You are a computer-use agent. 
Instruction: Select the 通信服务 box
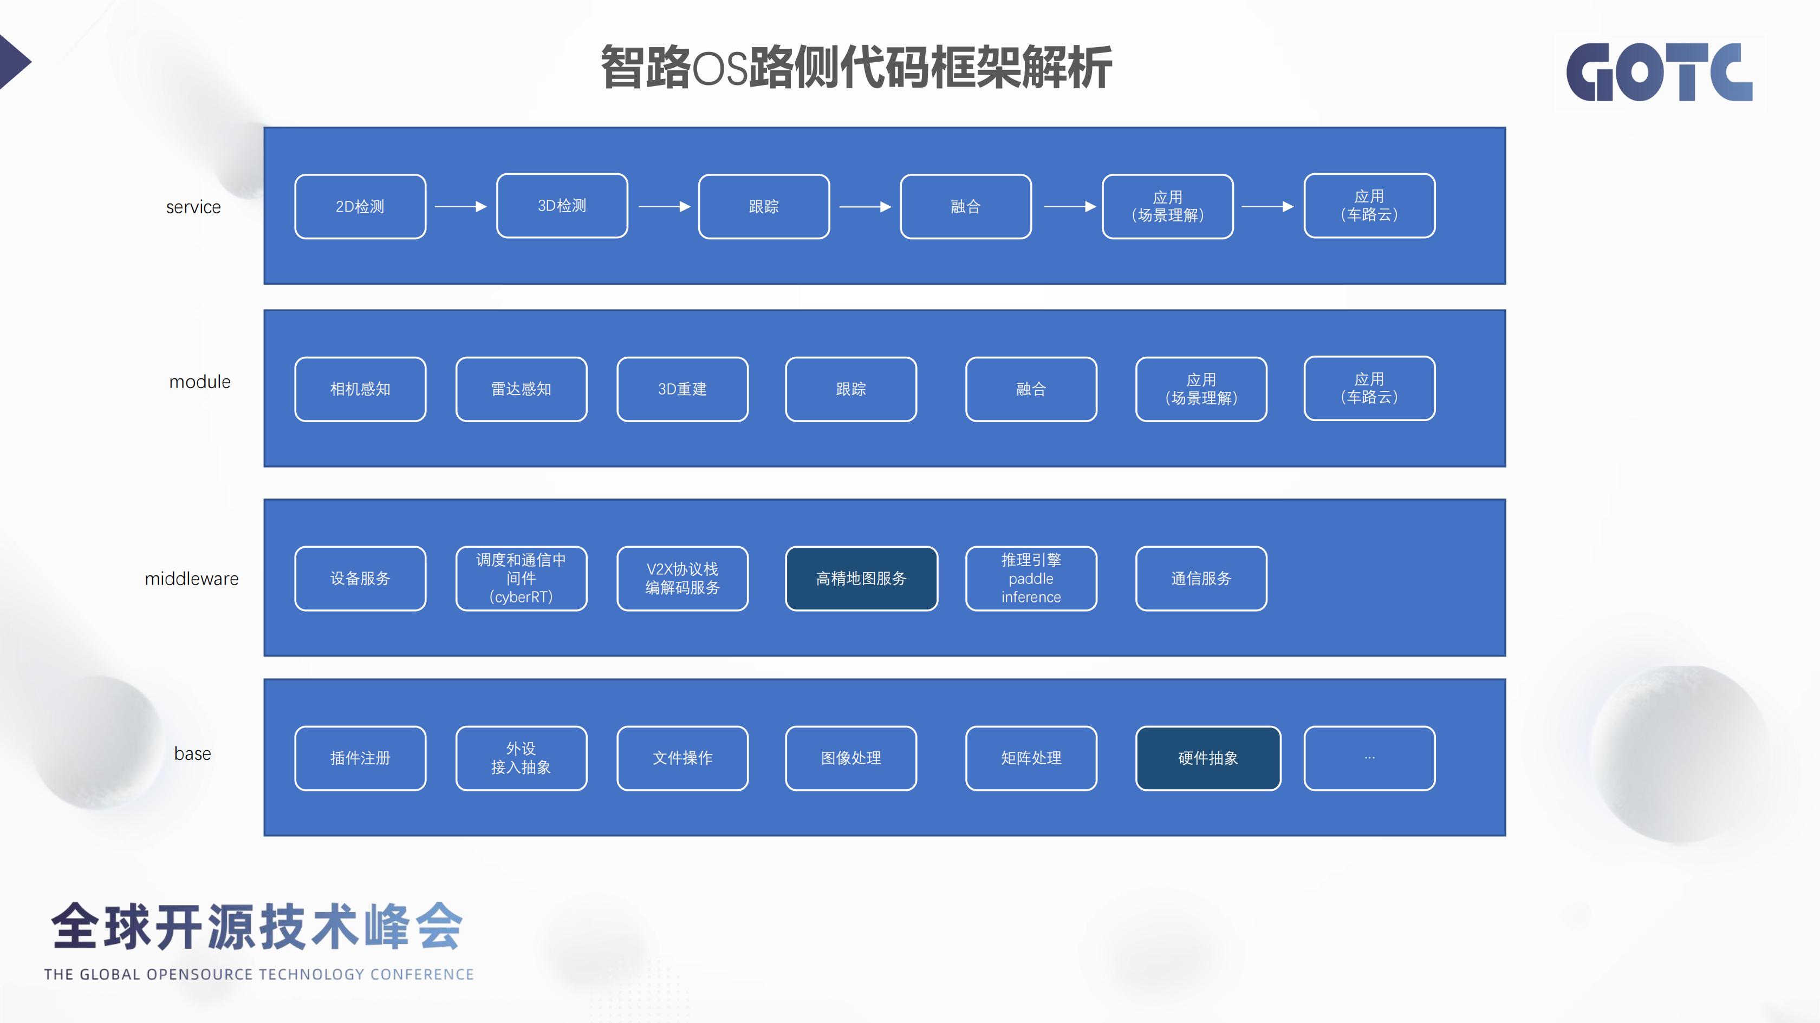pyautogui.click(x=1200, y=578)
